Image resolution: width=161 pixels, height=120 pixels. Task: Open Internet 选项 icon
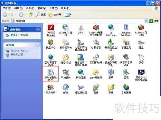point(66,28)
